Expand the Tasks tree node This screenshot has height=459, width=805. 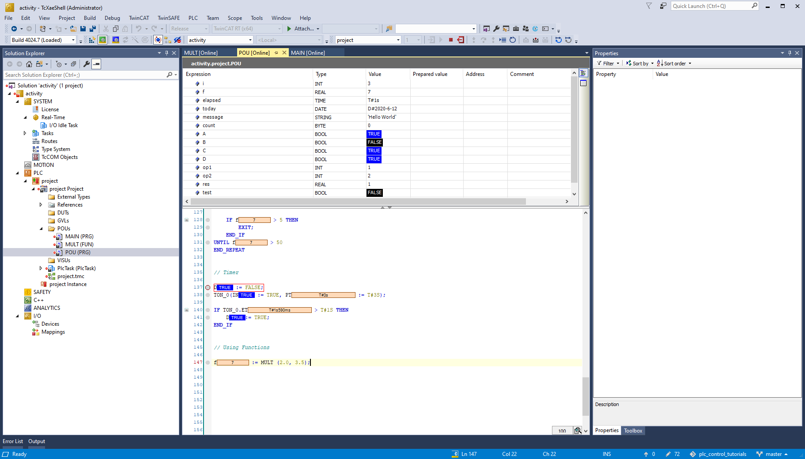pyautogui.click(x=25, y=133)
